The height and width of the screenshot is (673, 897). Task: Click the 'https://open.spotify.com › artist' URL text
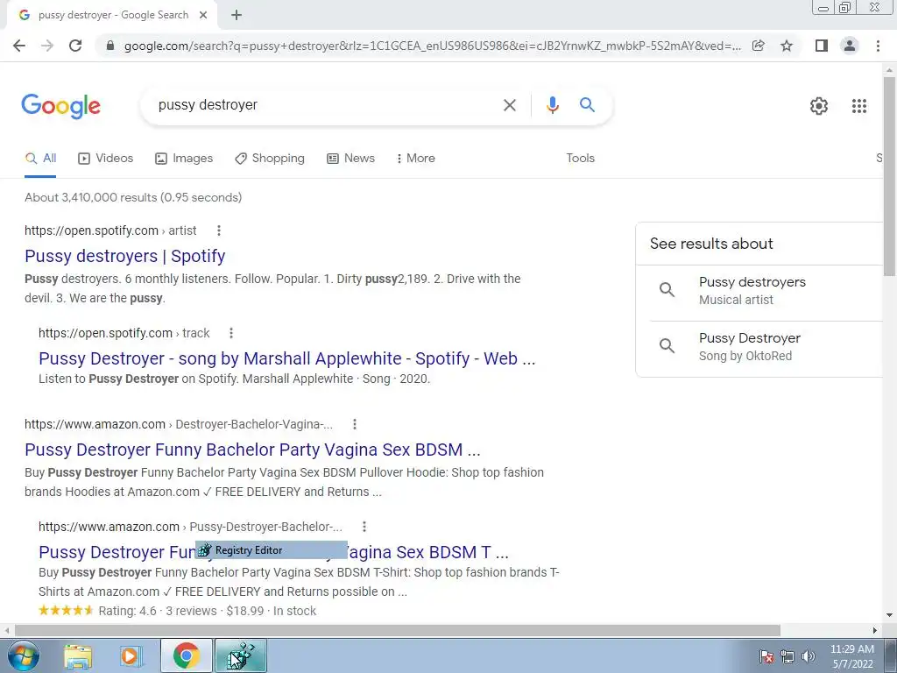coord(110,230)
